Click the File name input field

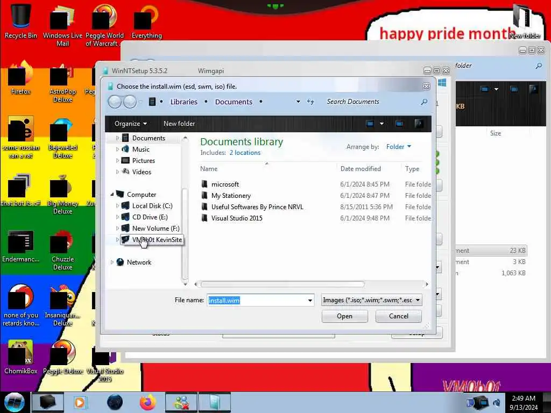(x=260, y=300)
